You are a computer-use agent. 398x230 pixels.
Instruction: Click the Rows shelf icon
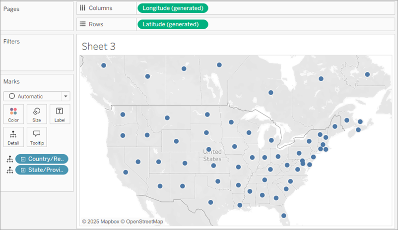[83, 24]
